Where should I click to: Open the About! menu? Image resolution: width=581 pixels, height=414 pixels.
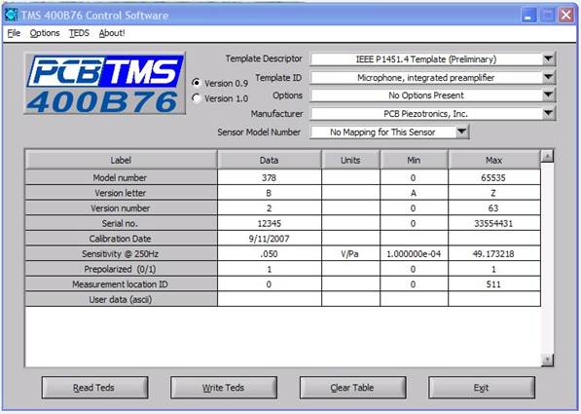pos(112,33)
